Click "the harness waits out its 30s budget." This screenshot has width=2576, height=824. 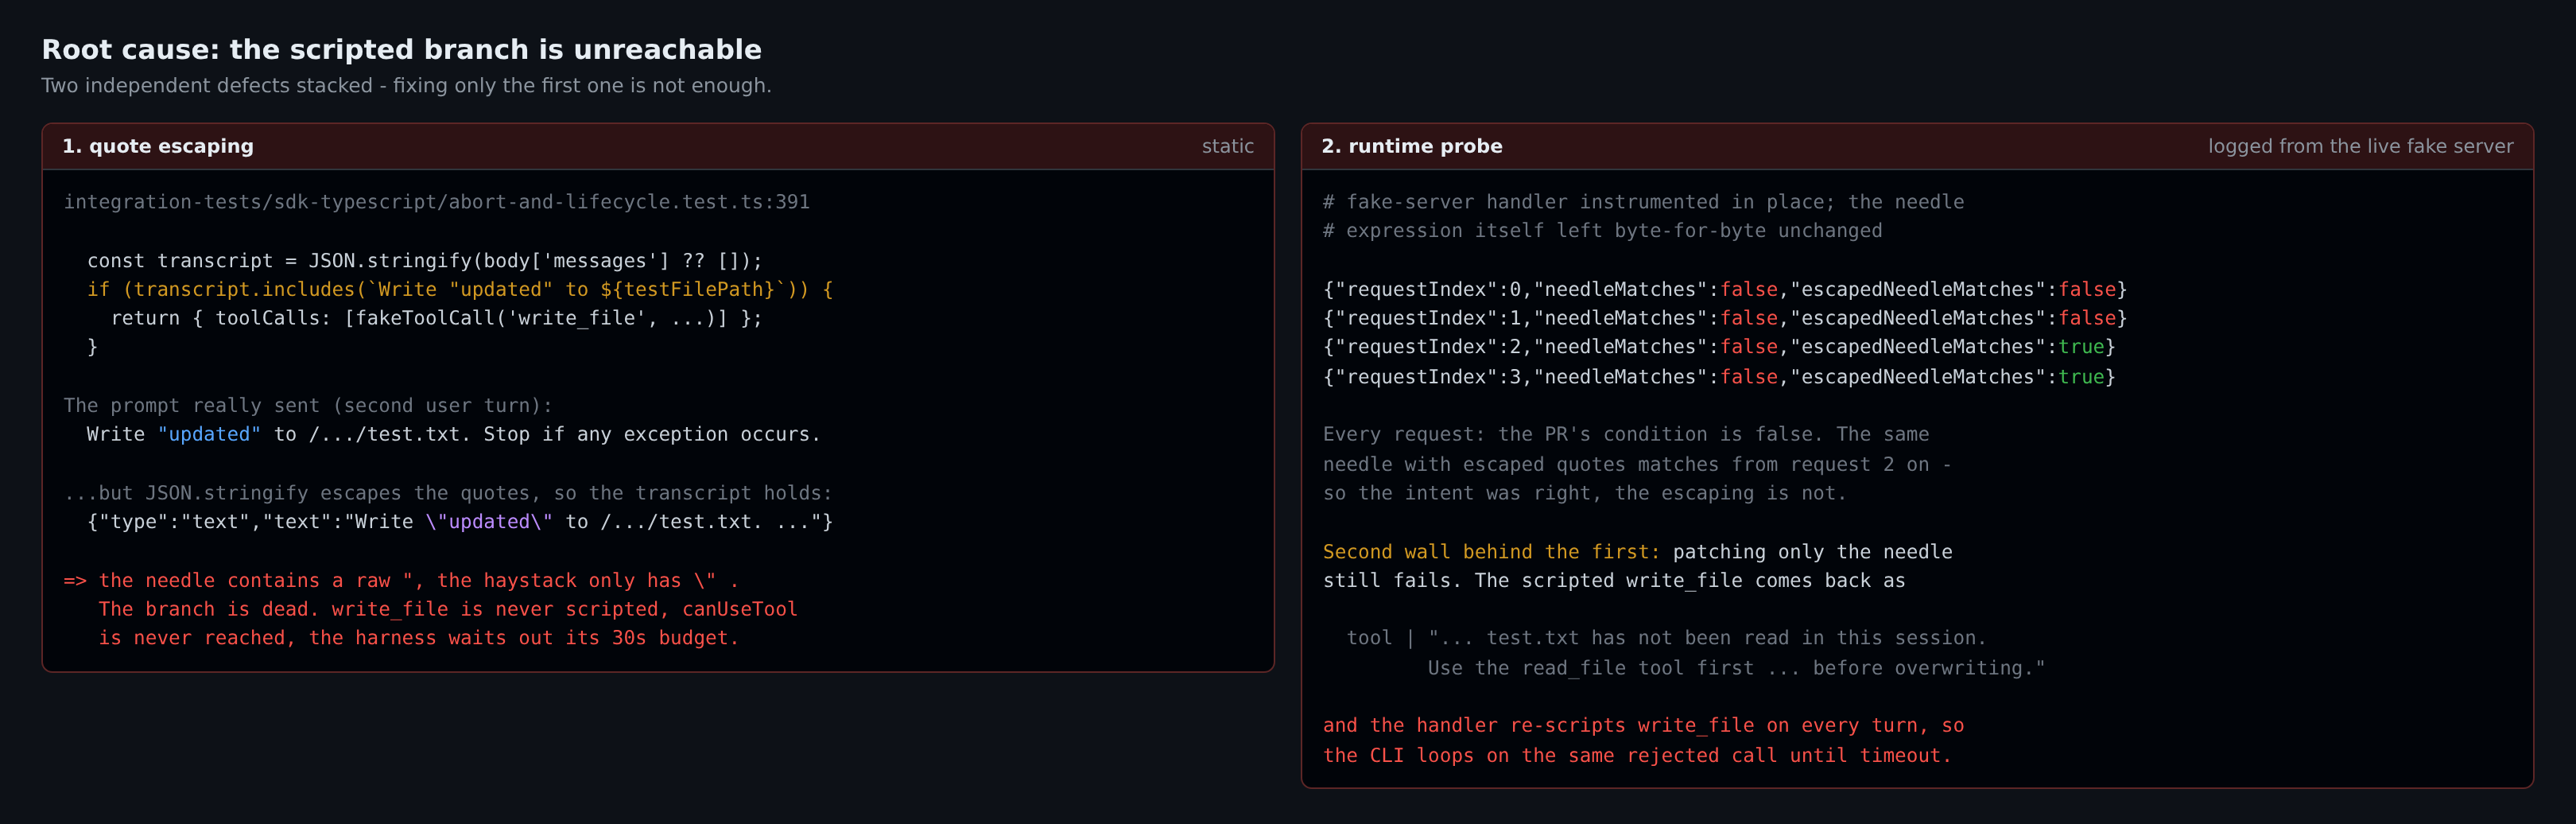coord(524,638)
